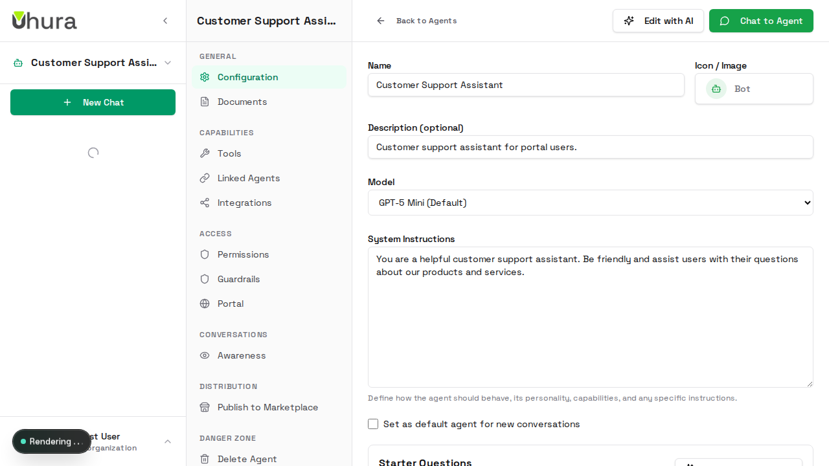Open the Integrations share icon
Image resolution: width=829 pixels, height=466 pixels.
coord(205,203)
